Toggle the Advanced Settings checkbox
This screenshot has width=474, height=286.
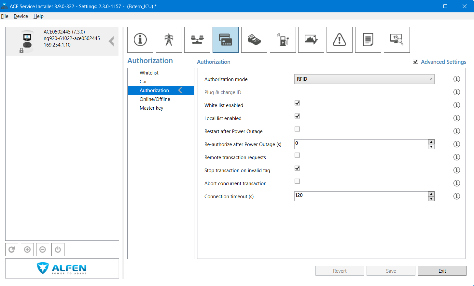point(415,61)
